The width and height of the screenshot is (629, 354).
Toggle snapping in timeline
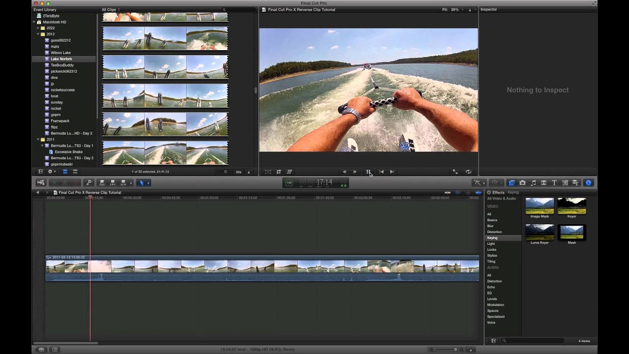(x=478, y=193)
